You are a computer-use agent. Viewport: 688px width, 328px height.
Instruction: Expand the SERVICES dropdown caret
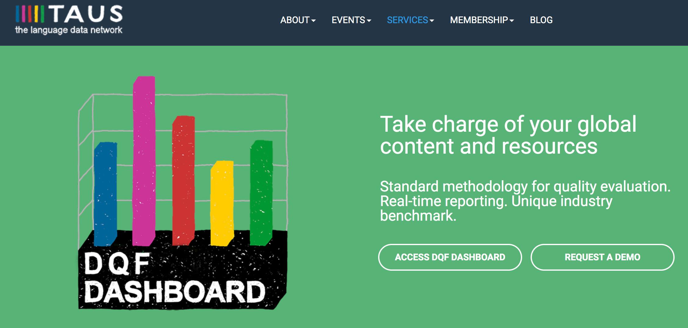click(x=432, y=21)
